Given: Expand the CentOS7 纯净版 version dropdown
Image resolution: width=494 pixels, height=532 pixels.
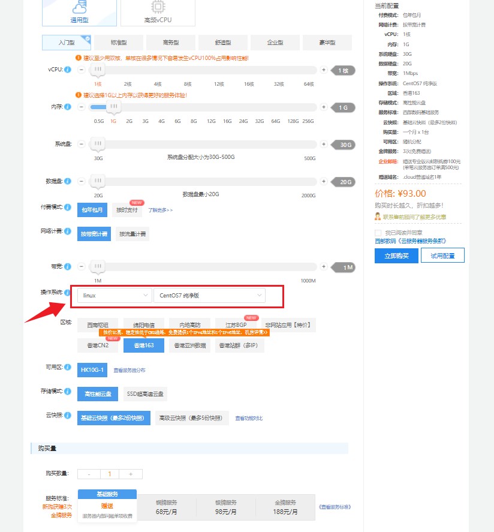Looking at the screenshot, I should [x=209, y=295].
